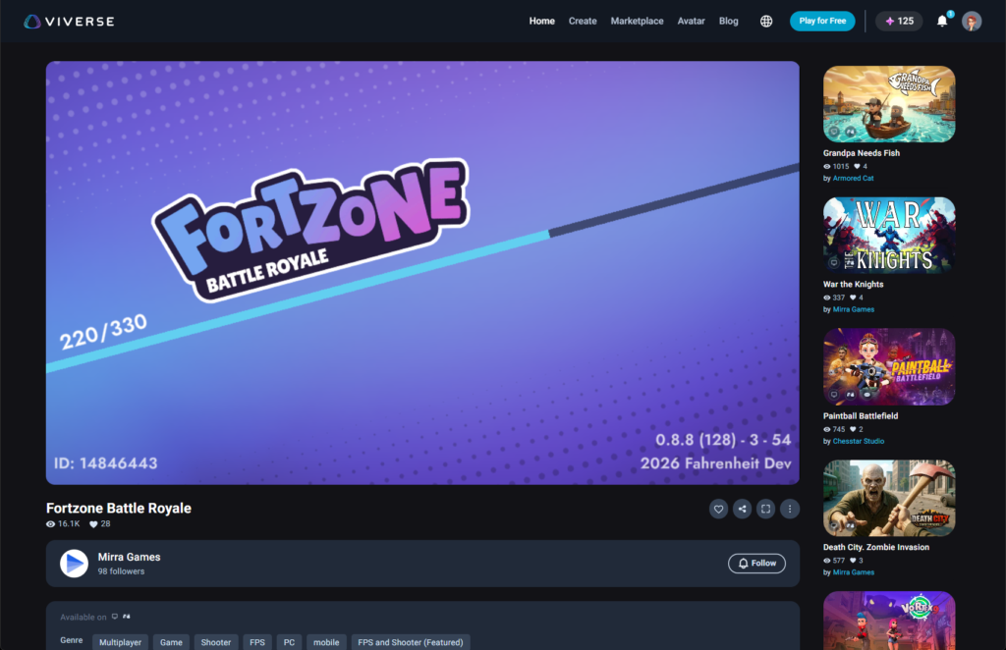Click Death City views eye icon
This screenshot has height=650, width=1006.
coord(827,561)
